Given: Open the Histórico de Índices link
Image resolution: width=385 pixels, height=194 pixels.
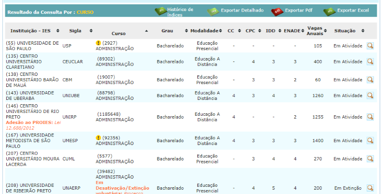Looking at the screenshot, I should coord(180,12).
